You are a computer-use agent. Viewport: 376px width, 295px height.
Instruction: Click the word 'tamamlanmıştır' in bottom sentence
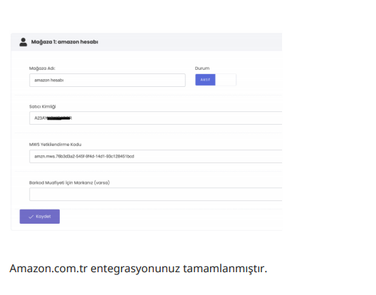[x=225, y=269]
